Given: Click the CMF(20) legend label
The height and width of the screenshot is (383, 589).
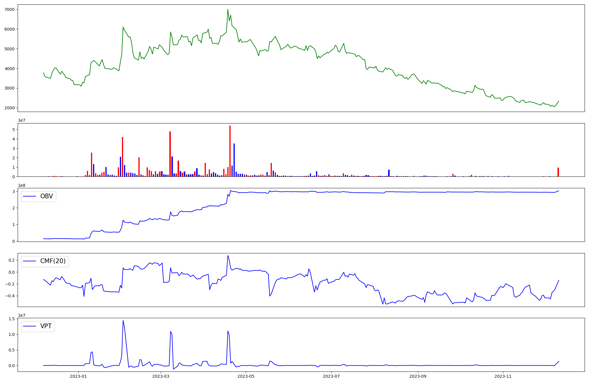Looking at the screenshot, I should click(x=53, y=261).
